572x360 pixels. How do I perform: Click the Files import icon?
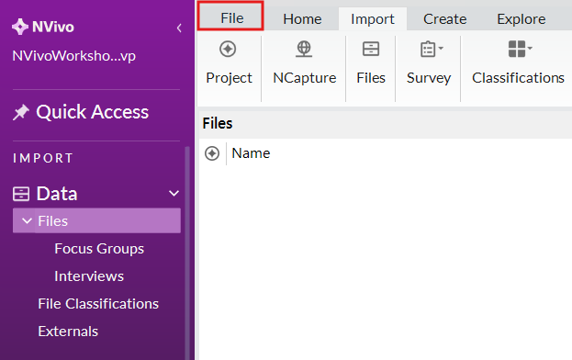click(371, 49)
